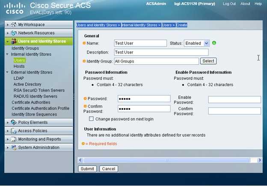
Task: Open the System Administration menu
Action: coord(39,148)
